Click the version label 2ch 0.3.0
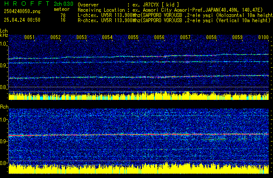Image resolution: width=273 pixels, height=178 pixels. [63, 4]
